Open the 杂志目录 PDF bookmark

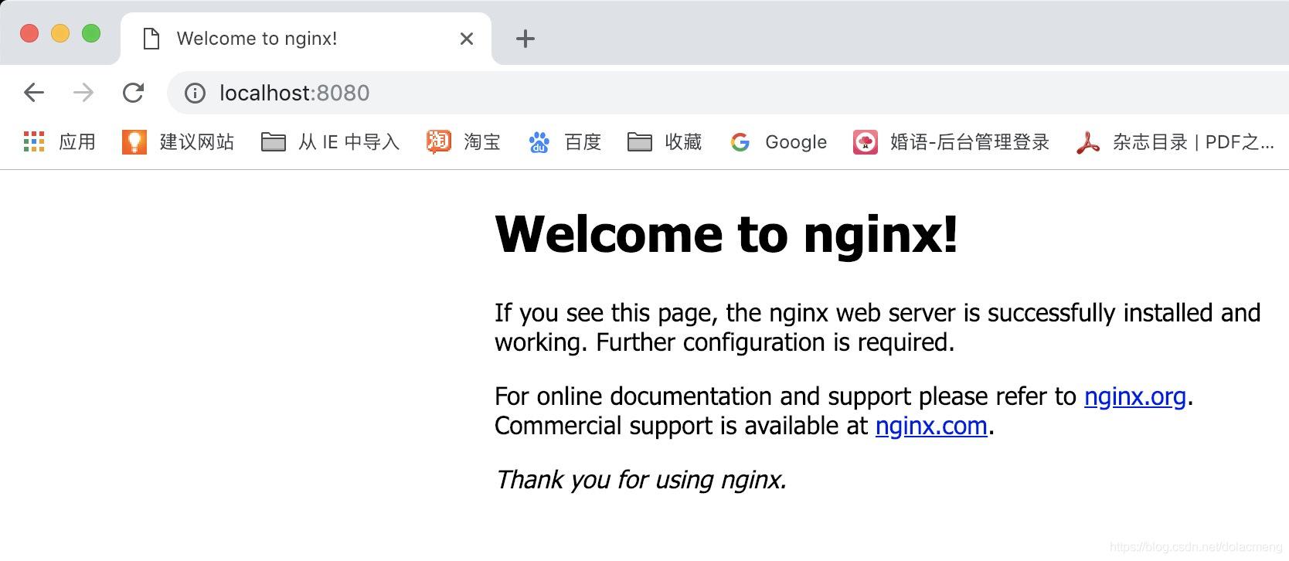(1175, 142)
